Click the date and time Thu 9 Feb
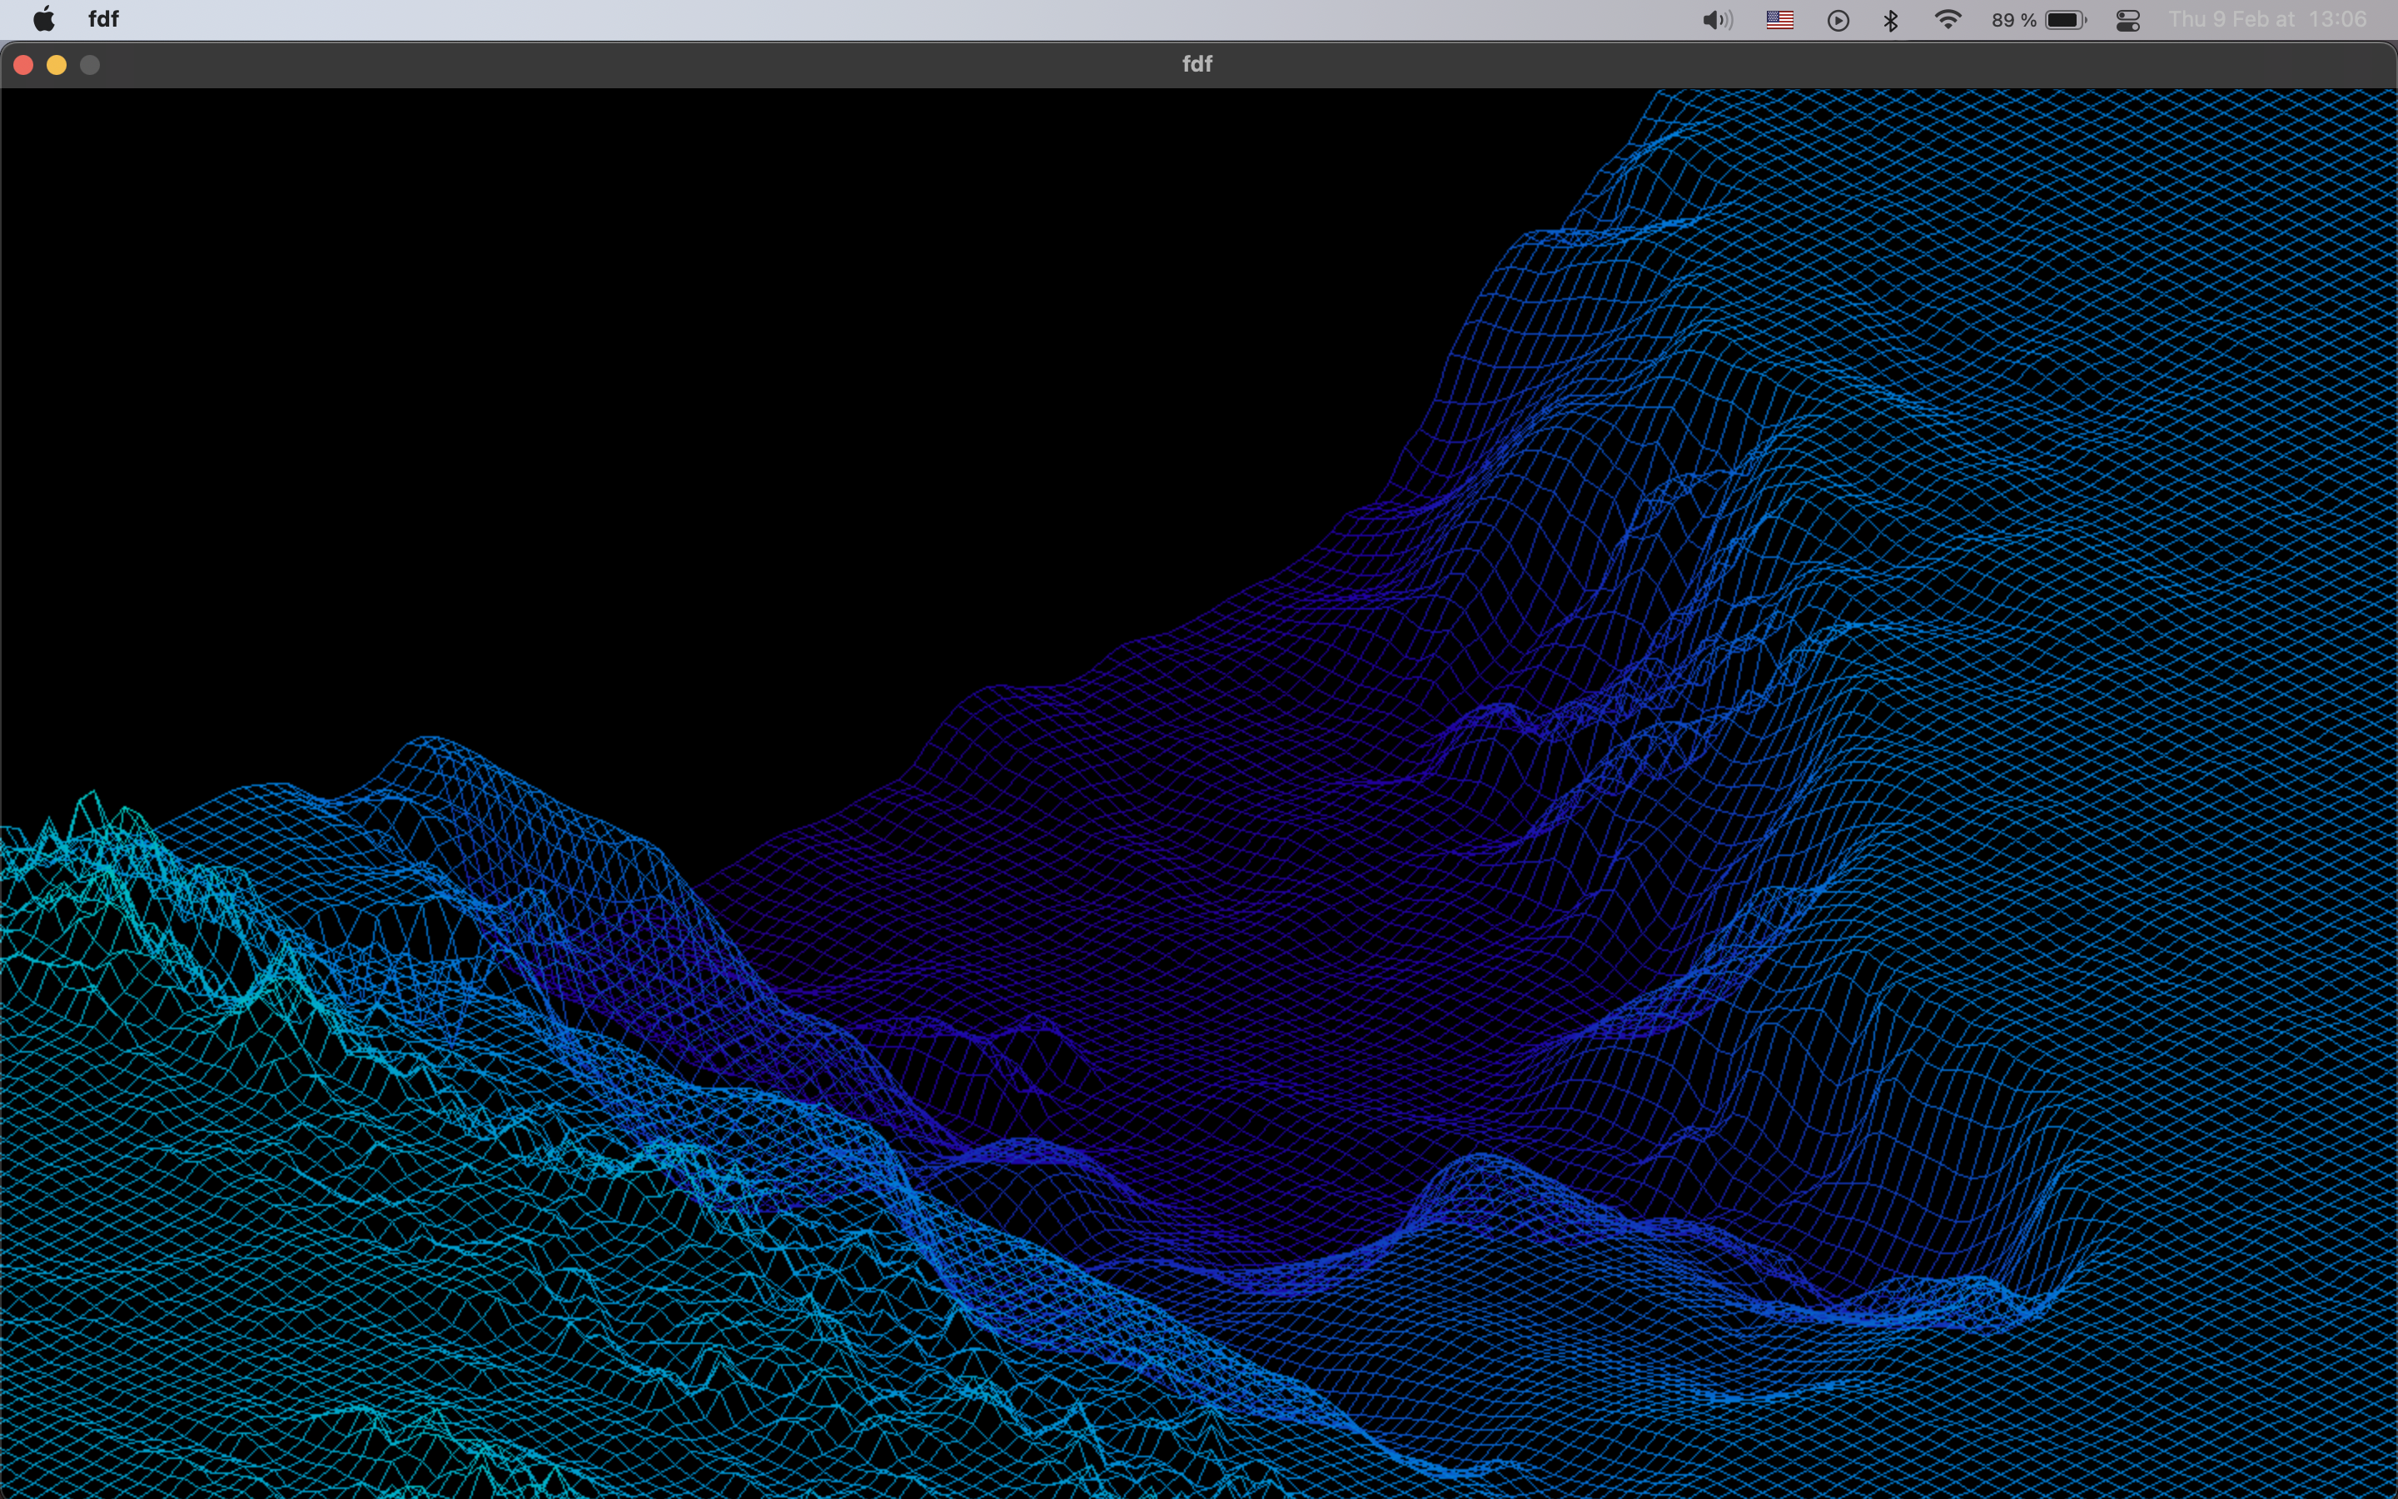 [2267, 19]
